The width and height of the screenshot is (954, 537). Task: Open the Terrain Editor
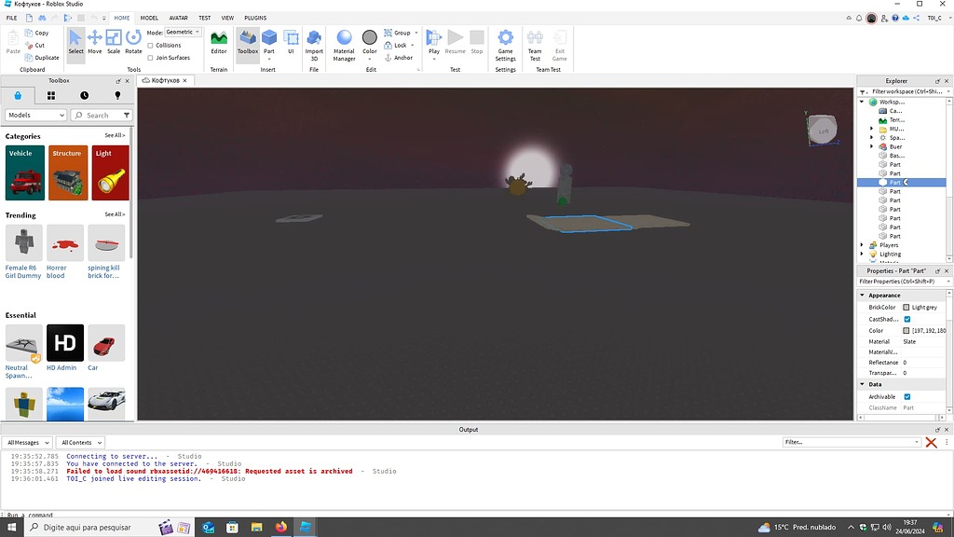219,40
